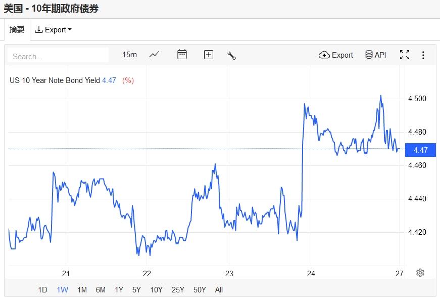Click the 6M range option
This screenshot has width=440, height=298.
point(101,290)
